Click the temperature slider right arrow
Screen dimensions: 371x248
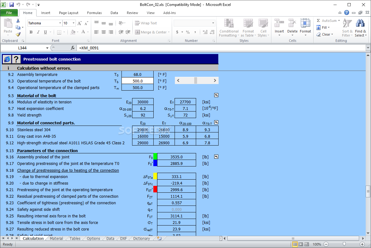click(215, 81)
